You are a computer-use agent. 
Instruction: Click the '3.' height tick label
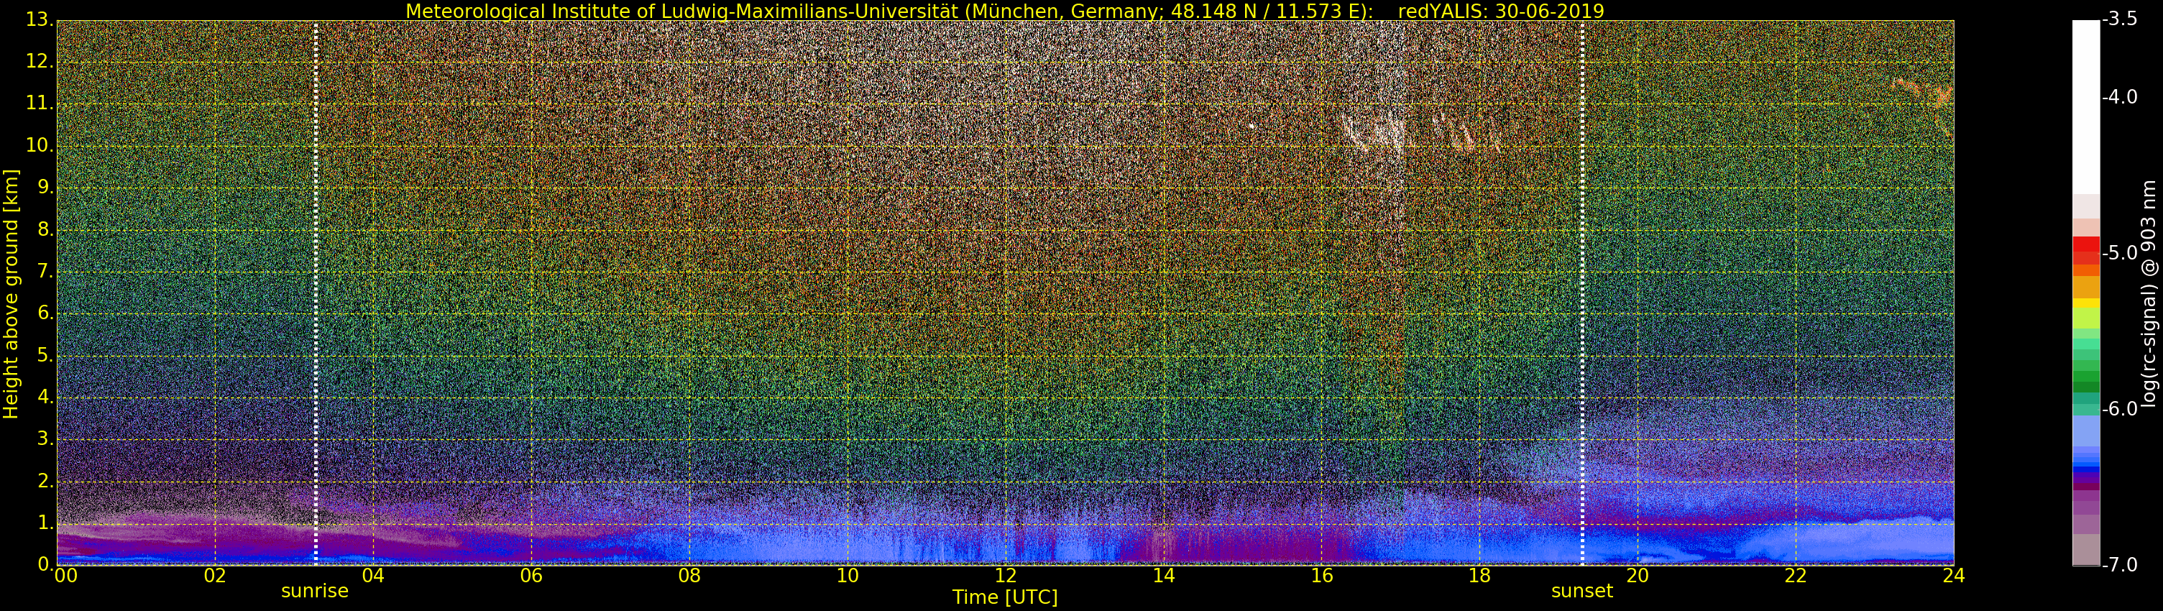point(45,439)
